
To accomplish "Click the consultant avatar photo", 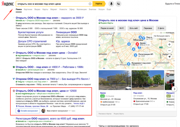I will (43, 111).
